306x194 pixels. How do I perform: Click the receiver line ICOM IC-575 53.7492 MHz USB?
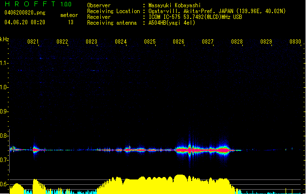click(x=196, y=17)
